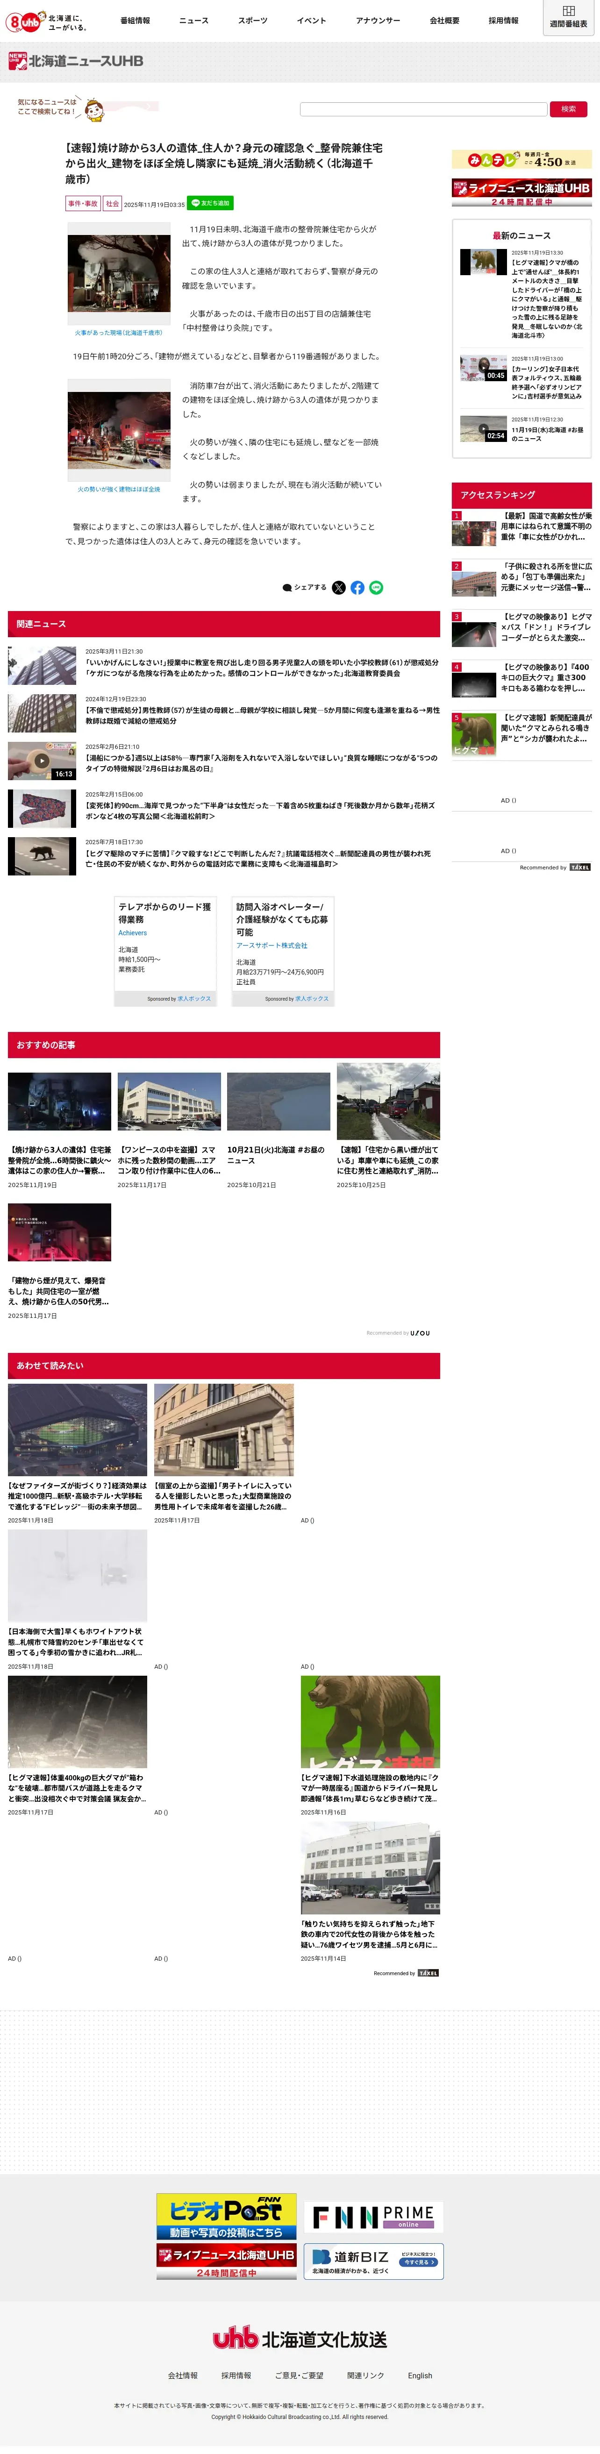
Task: Share the article on Facebook
Action: [357, 588]
